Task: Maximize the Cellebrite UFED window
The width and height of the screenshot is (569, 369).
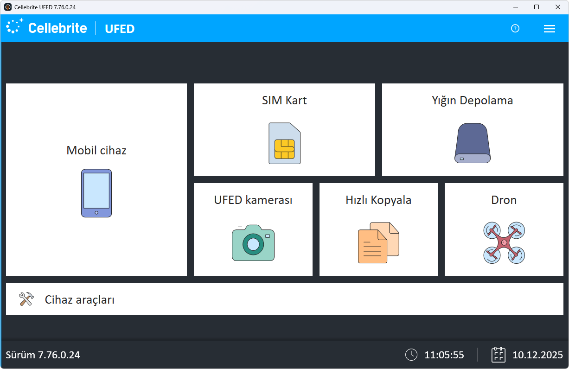Action: tap(537, 7)
